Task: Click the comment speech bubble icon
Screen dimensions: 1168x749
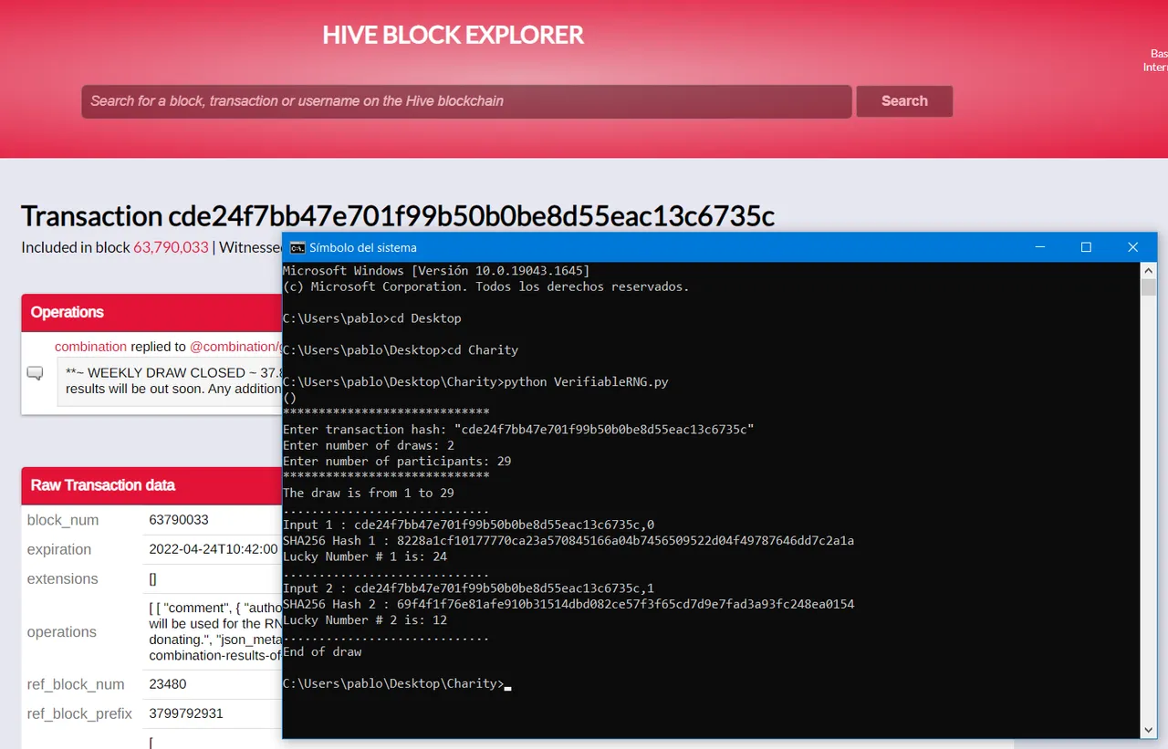Action: (x=36, y=372)
